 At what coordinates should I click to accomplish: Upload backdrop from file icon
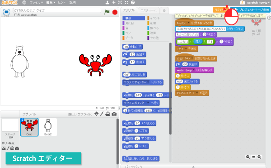(x=12, y=148)
